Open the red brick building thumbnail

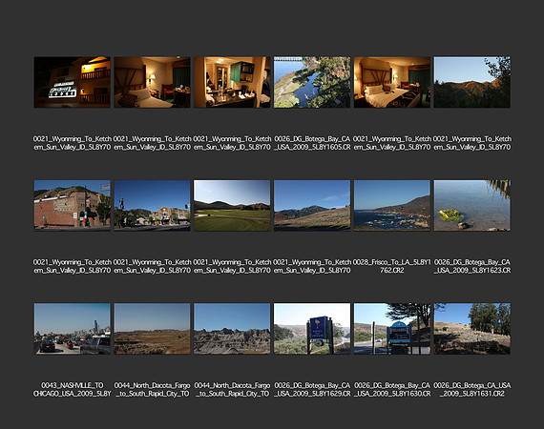[73, 205]
